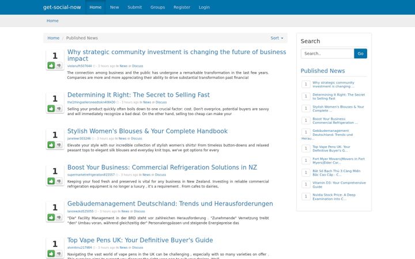The width and height of the screenshot is (415, 259).
Task: Upvote Determining It Right post
Action: point(51,108)
